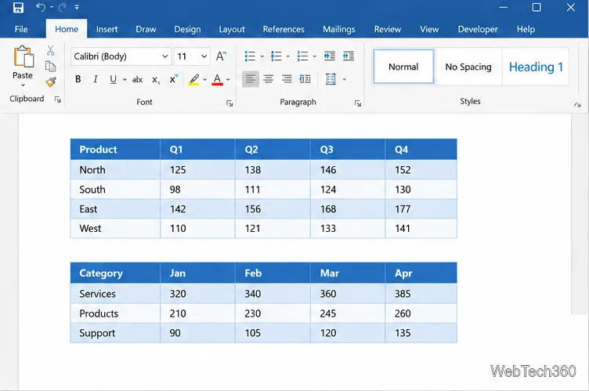589x391 pixels.
Task: Click the Borders icon
Action: pos(331,79)
